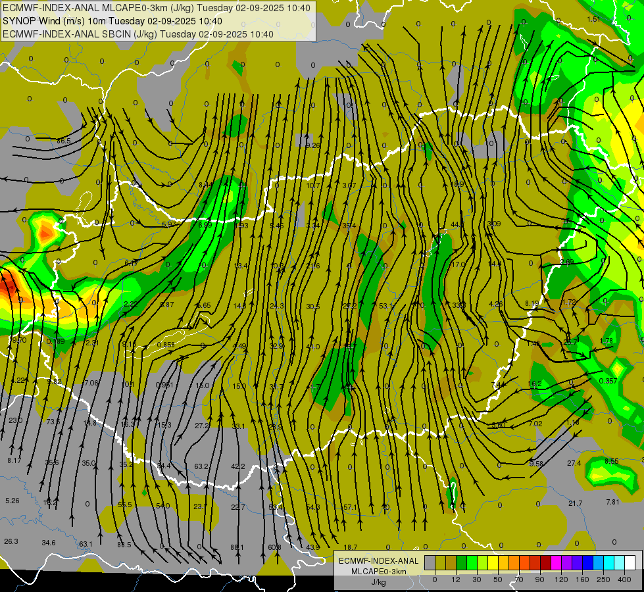
Task: Click the legend tick label 120
Action: [x=561, y=580]
